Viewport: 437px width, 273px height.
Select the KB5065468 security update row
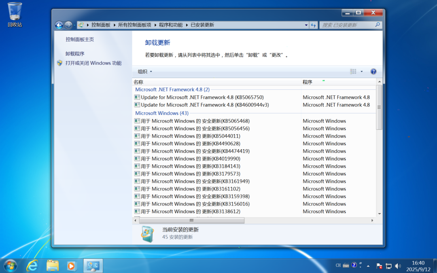pyautogui.click(x=195, y=121)
